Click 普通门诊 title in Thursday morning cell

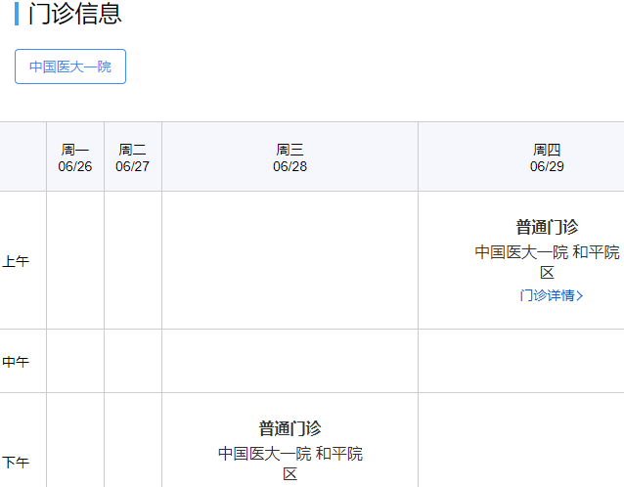[x=547, y=227]
